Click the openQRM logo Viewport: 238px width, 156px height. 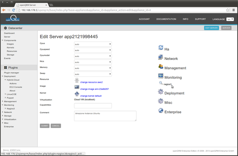pyautogui.click(x=13, y=18)
